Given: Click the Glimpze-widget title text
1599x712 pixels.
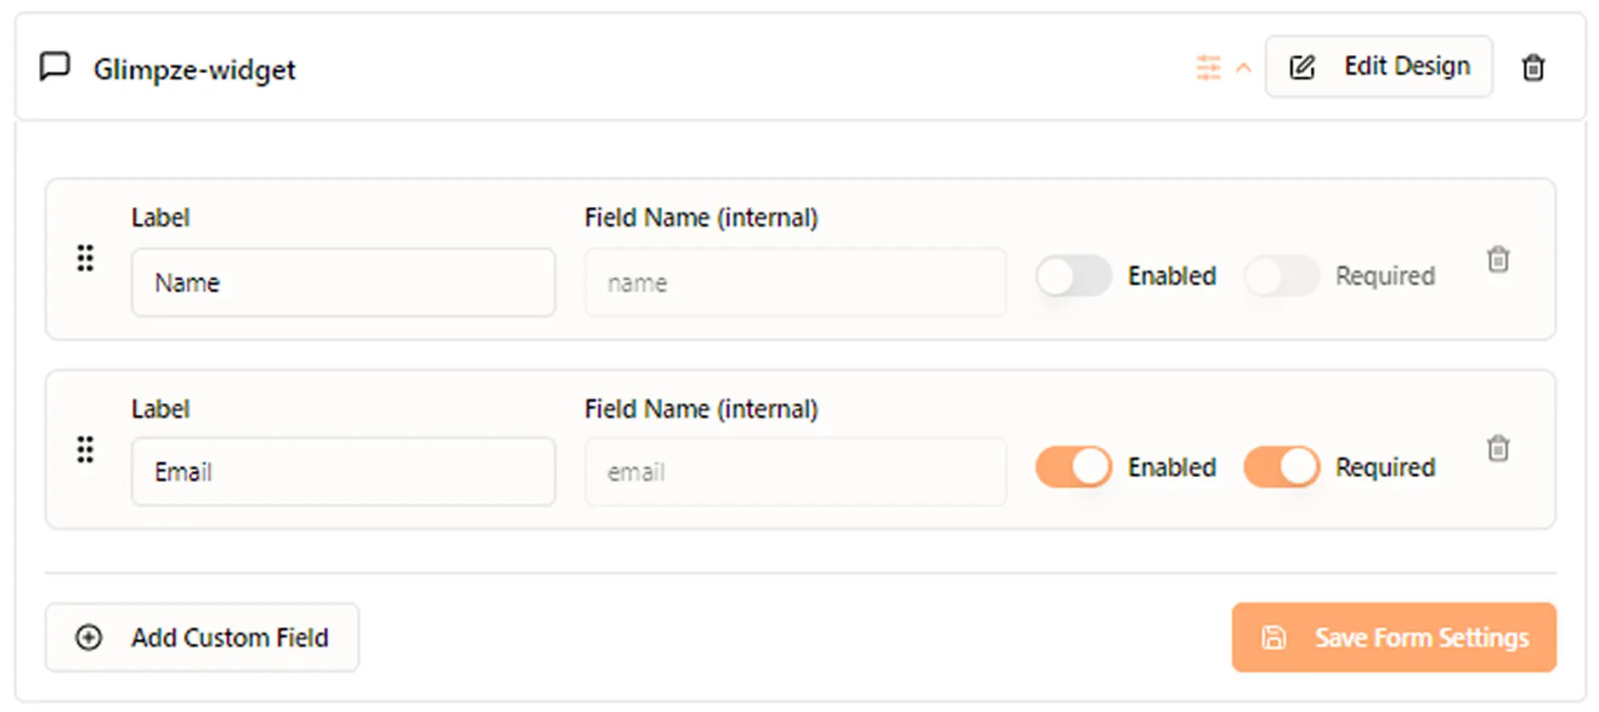Looking at the screenshot, I should (195, 70).
